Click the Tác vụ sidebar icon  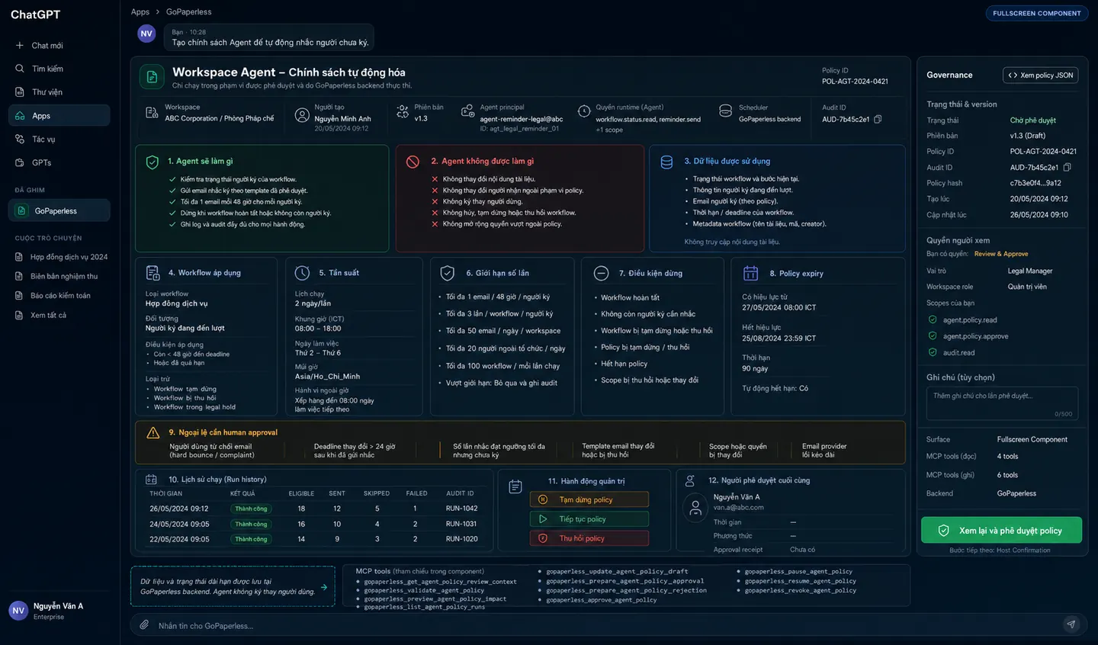click(x=20, y=140)
